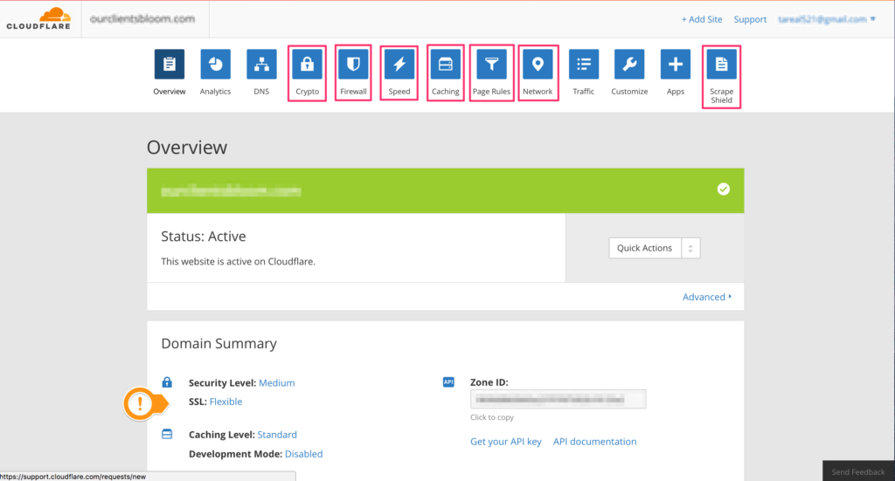Open the Customize wrench icon
Image resolution: width=895 pixels, height=481 pixels.
coord(629,64)
